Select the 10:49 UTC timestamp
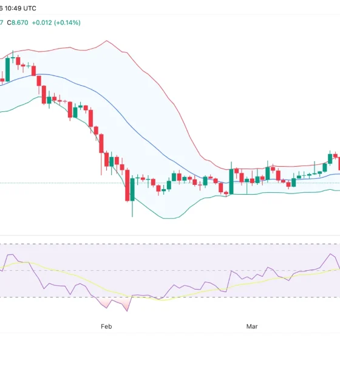 coord(21,9)
